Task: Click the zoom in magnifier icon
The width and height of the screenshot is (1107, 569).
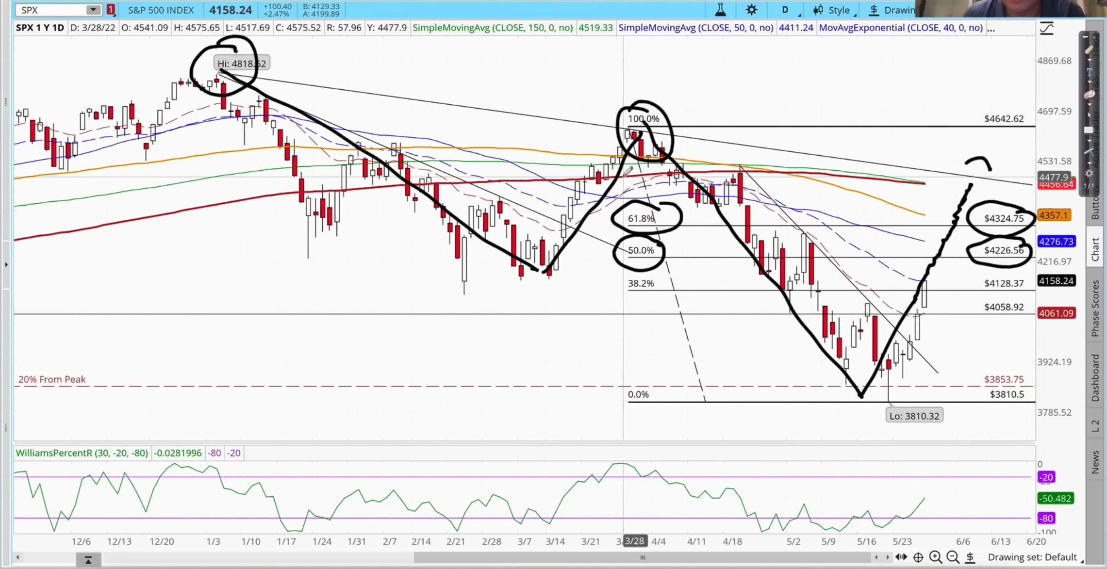Action: (x=935, y=557)
